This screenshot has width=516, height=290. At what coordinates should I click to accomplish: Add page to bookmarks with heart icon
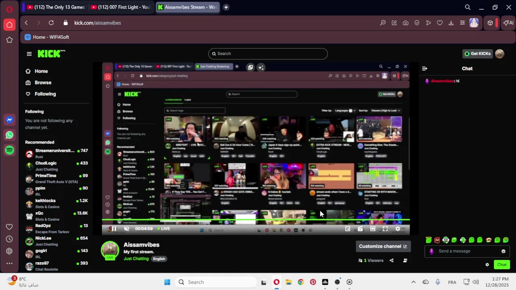440,23
